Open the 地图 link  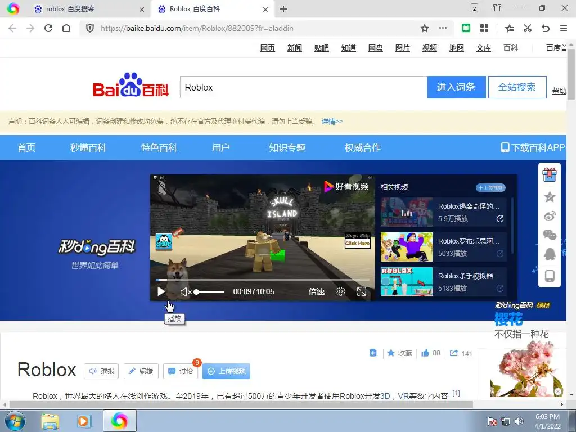[457, 48]
